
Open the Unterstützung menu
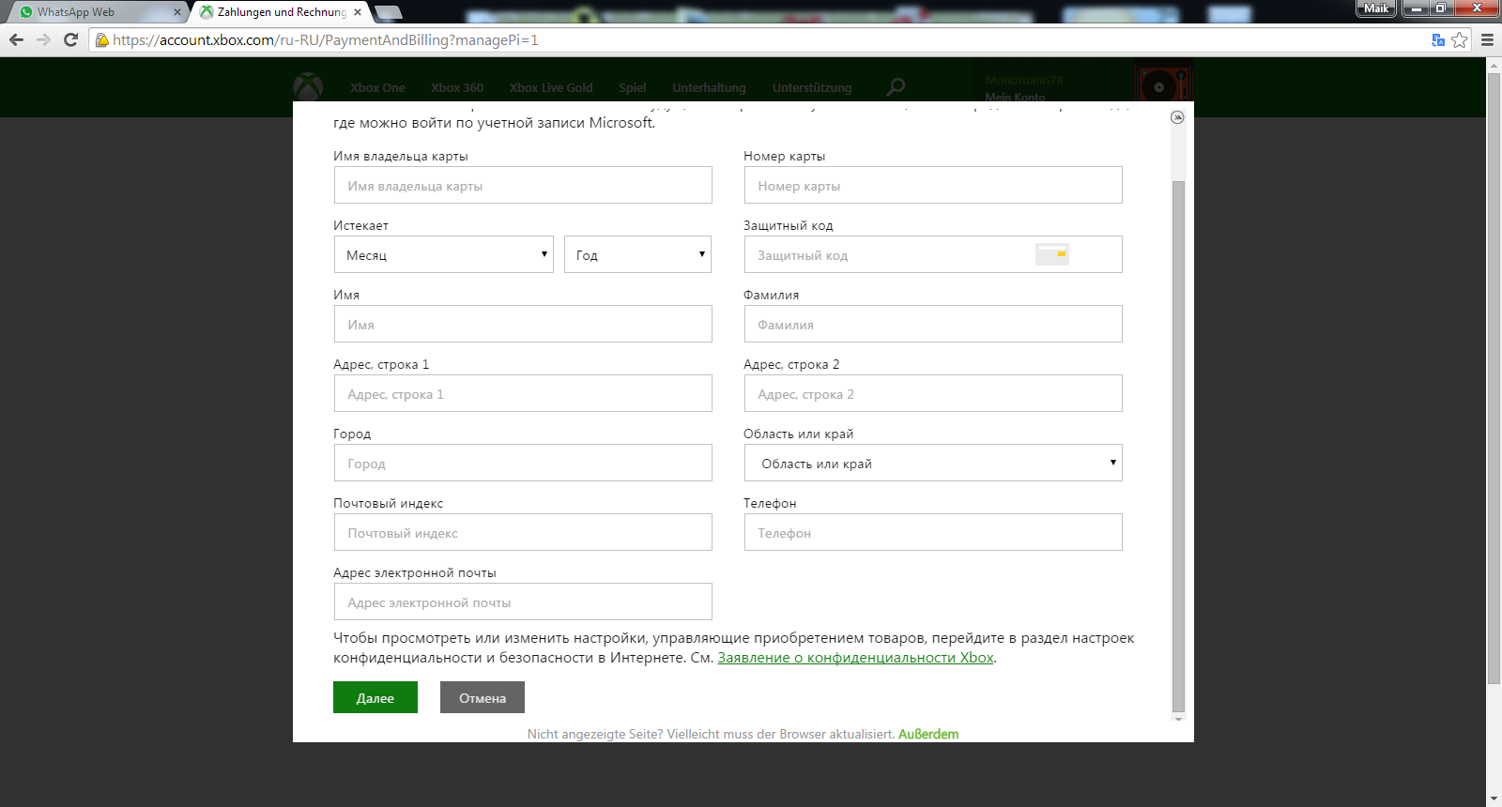[812, 87]
